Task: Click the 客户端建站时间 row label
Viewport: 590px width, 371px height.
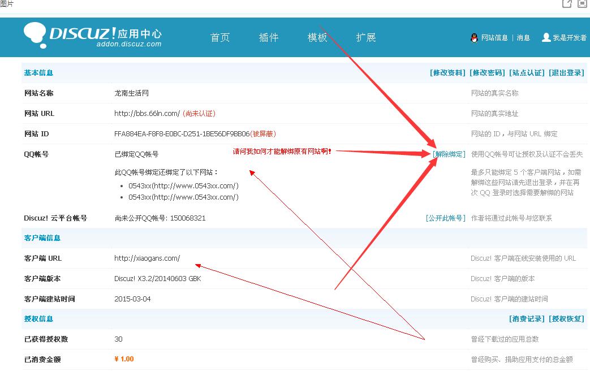Action: coord(50,299)
